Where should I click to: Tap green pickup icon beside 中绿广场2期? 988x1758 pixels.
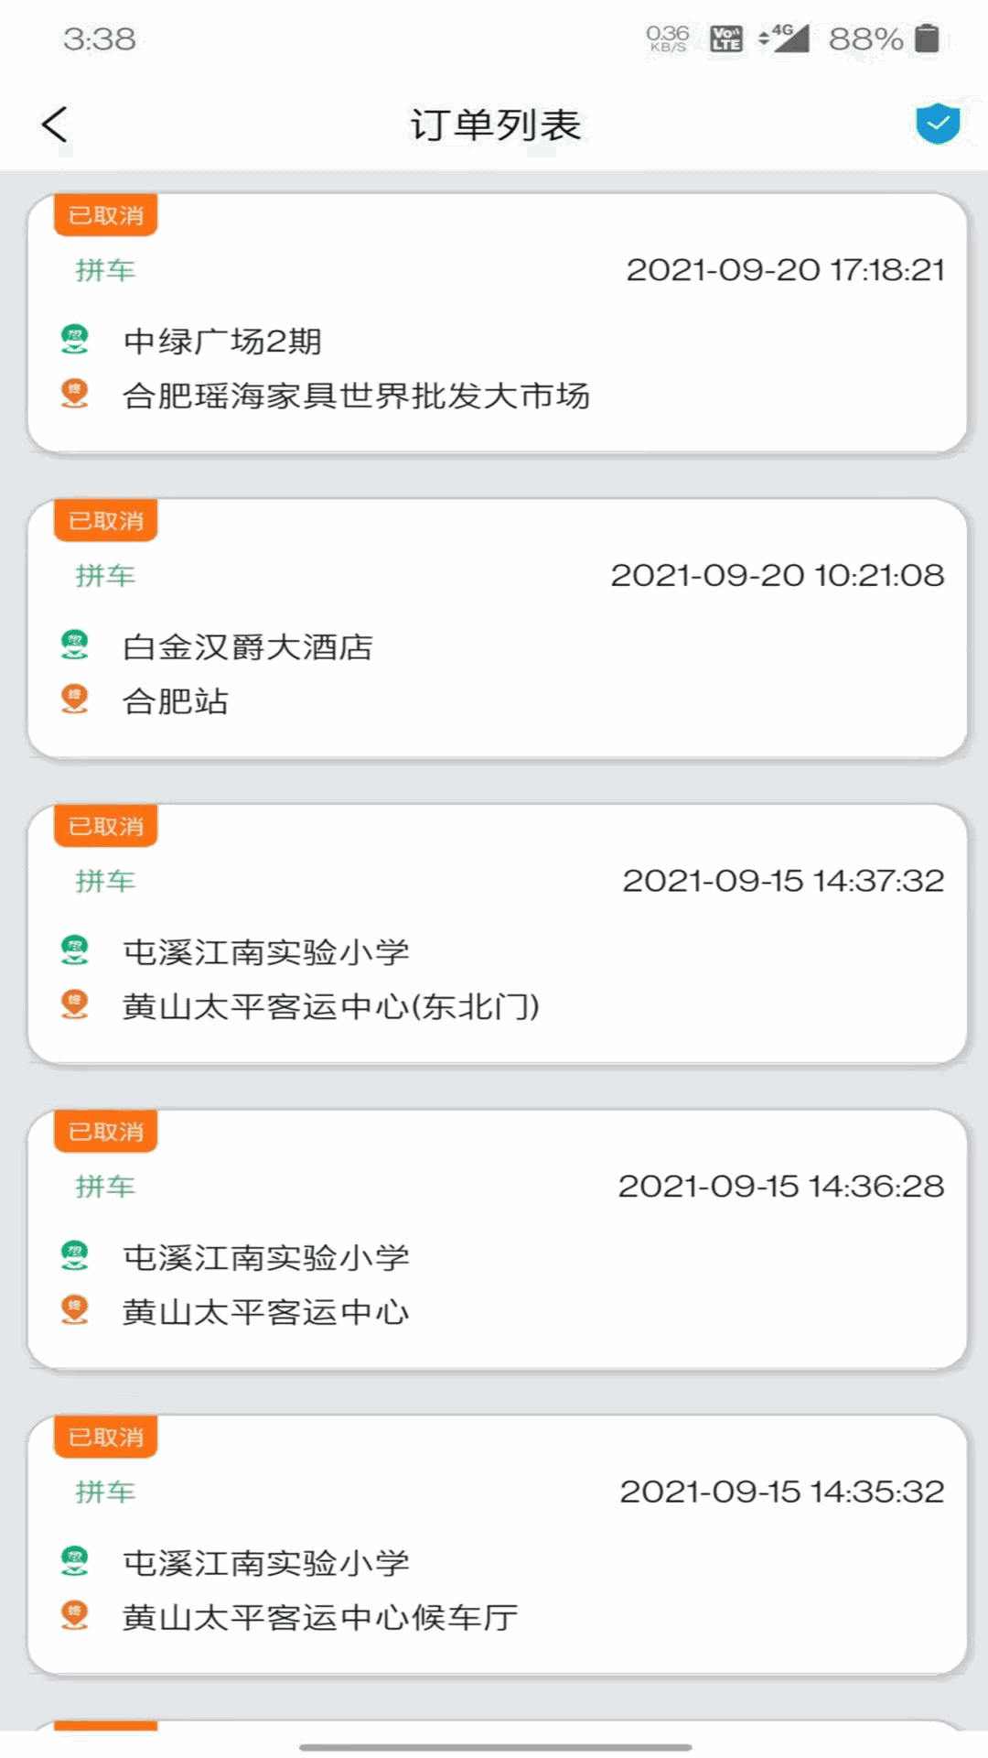click(75, 340)
